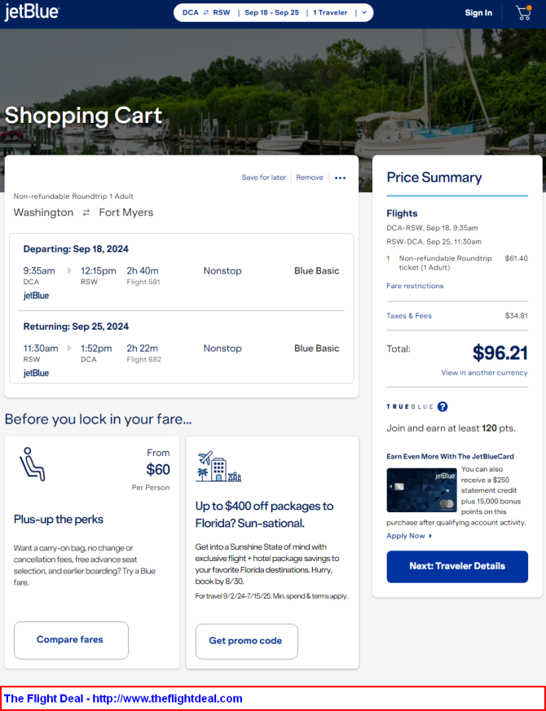Click the jetBlue airline logo under departing flight

(37, 296)
